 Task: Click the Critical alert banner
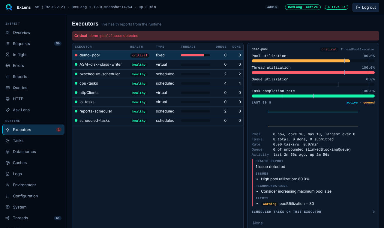click(226, 36)
